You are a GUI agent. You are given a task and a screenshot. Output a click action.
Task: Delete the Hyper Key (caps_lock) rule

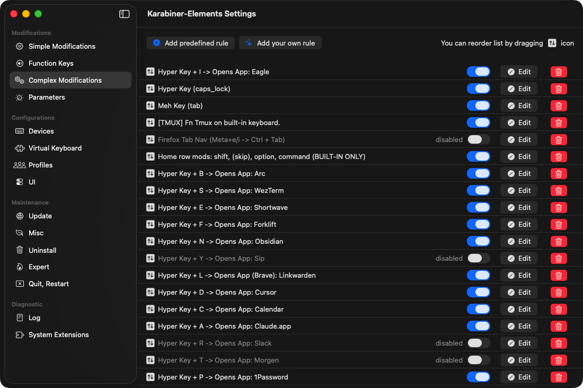[559, 89]
